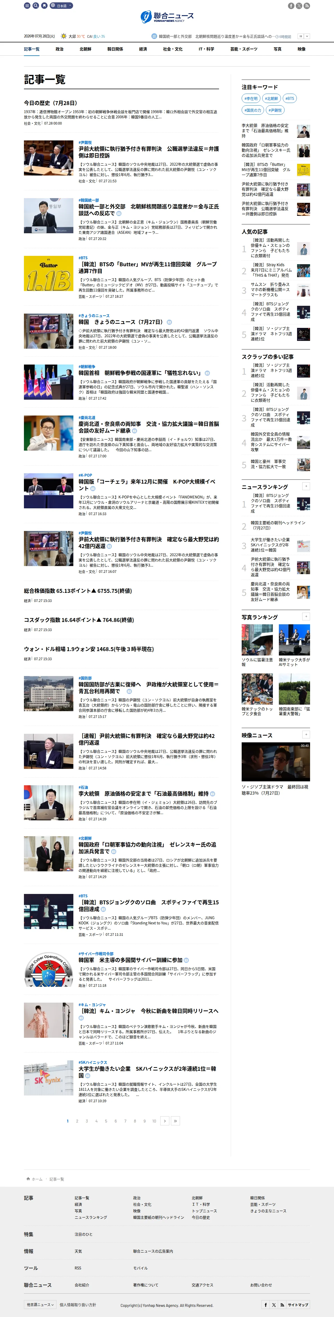Select the 北朝鮮 navigation tab
334x1317 pixels.
coord(85,49)
